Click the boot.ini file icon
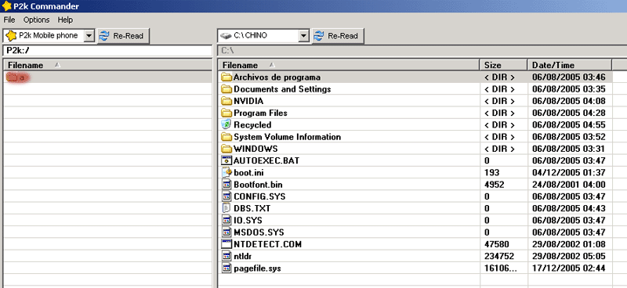This screenshot has width=627, height=288. (227, 172)
